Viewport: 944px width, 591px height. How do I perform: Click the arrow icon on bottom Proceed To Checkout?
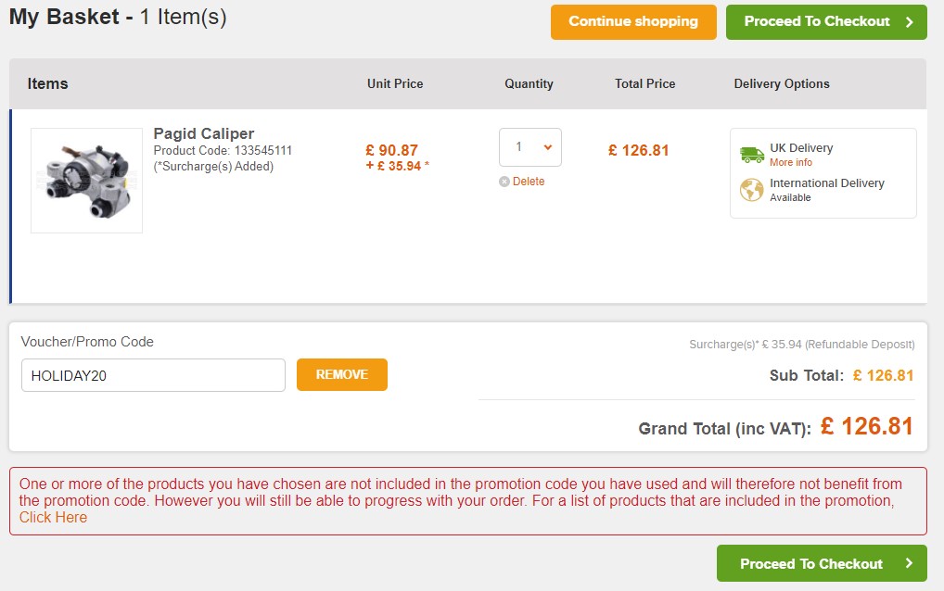click(910, 563)
